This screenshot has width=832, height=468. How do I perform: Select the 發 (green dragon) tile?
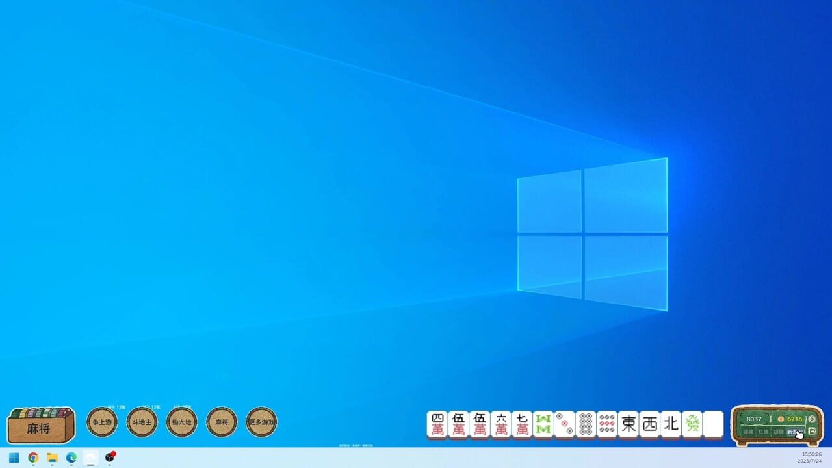[692, 424]
